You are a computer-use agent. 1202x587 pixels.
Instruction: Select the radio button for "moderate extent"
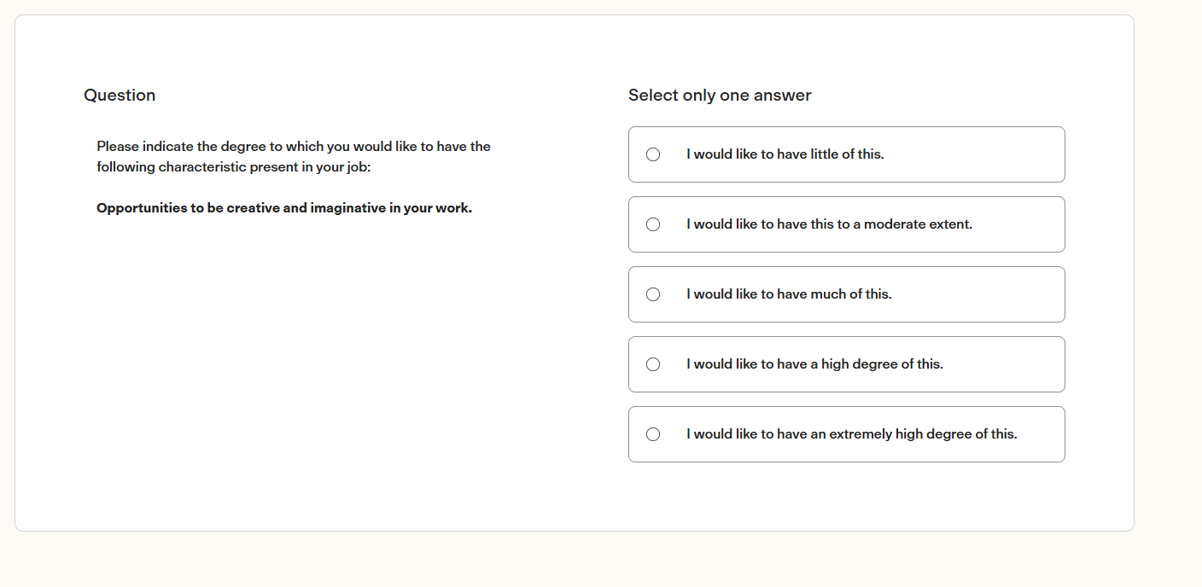pos(653,224)
